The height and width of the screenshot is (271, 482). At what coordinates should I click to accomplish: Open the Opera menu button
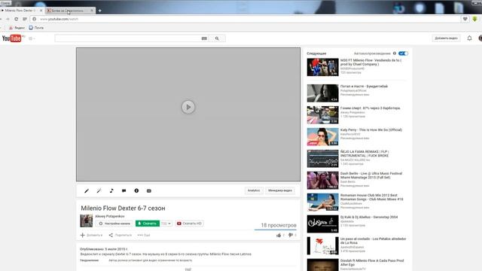coord(5,3)
